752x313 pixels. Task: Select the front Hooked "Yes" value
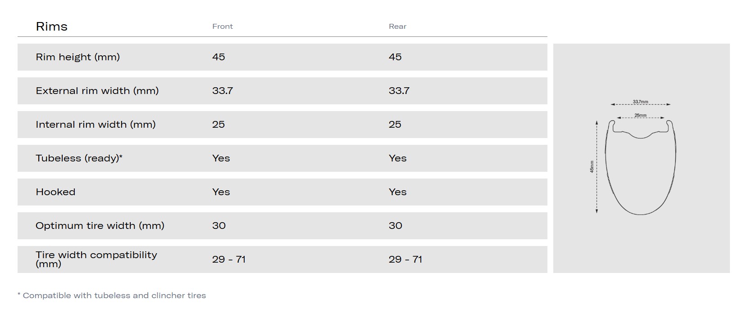click(x=221, y=192)
